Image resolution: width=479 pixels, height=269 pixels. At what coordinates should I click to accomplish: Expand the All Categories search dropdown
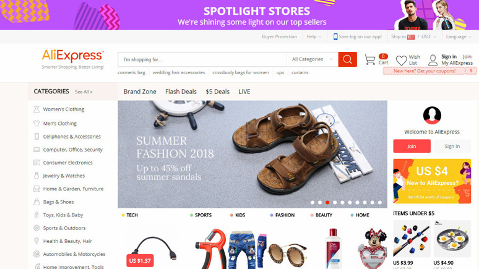click(x=312, y=59)
